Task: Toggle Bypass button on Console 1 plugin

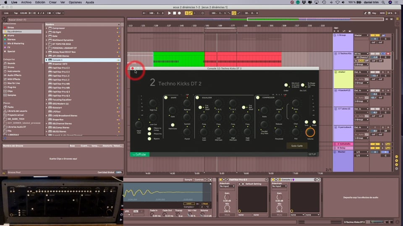Action: point(149,139)
